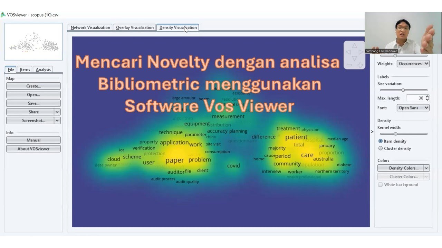Viewport: 442px width, 248px height.
Task: Click the map overview thumbnail
Action: 33,42
